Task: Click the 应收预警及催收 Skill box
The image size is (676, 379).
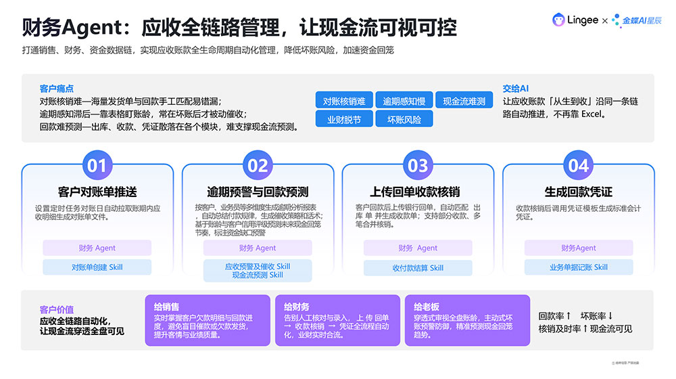Action: click(258, 271)
